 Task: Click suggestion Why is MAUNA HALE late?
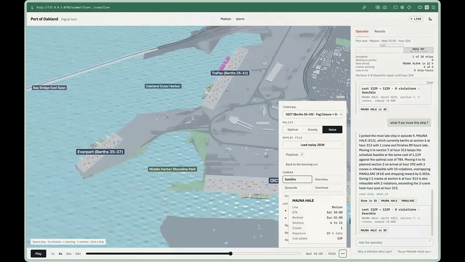(x=375, y=251)
